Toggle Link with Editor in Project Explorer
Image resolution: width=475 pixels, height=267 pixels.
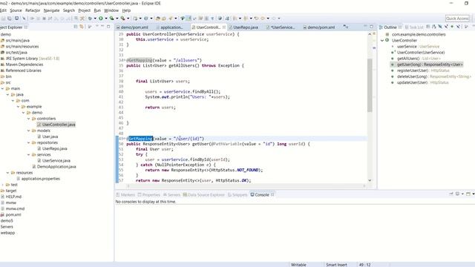point(82,27)
